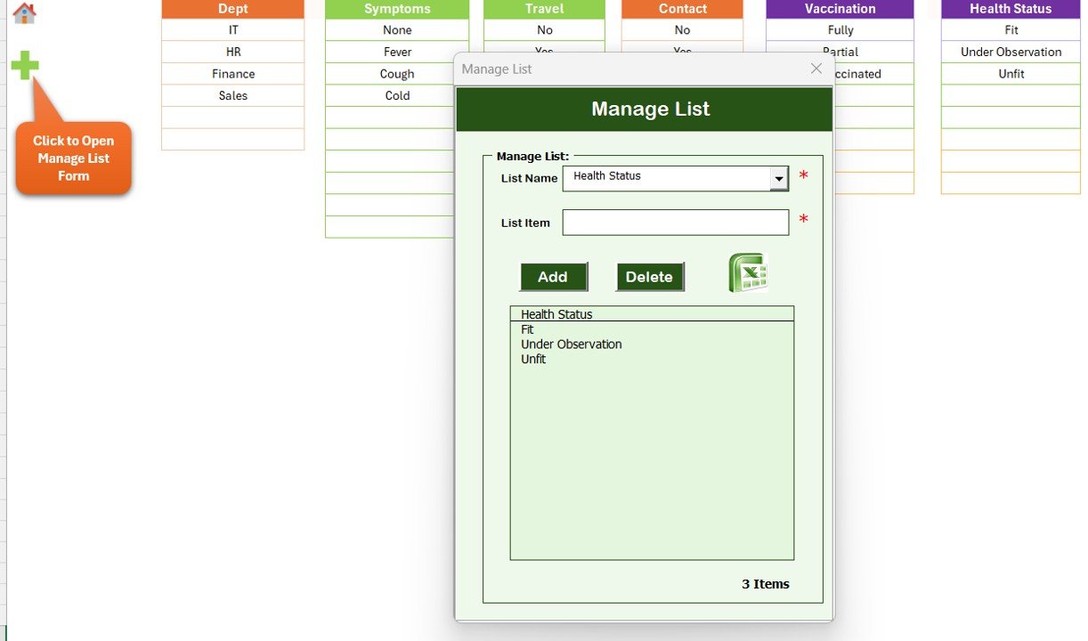Click the Delete button

click(x=649, y=277)
